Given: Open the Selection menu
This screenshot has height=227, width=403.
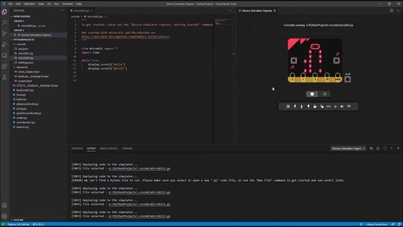Looking at the screenshot, I should click(29, 4).
